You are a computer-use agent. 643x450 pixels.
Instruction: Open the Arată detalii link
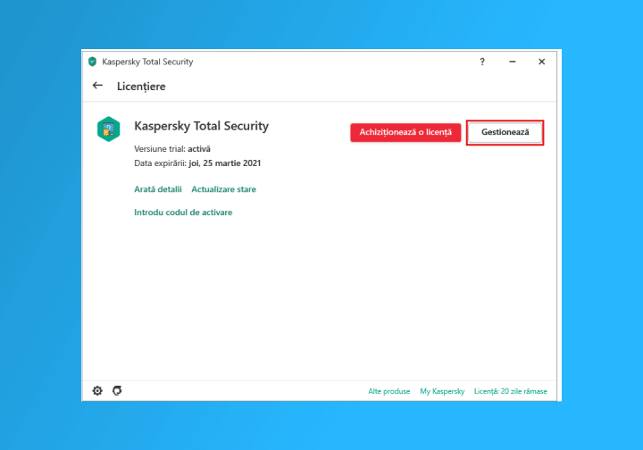[x=158, y=189]
